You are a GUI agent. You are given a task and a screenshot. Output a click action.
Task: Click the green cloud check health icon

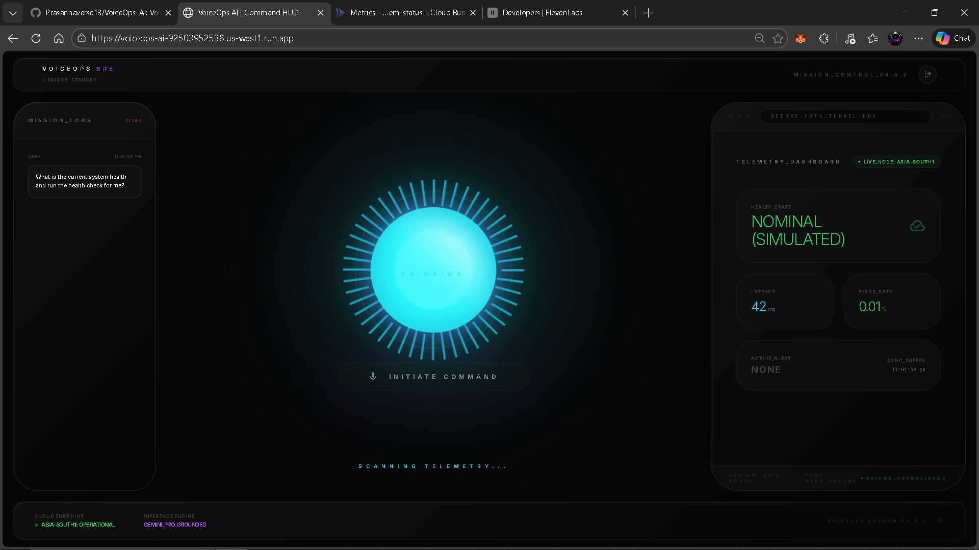(x=917, y=226)
